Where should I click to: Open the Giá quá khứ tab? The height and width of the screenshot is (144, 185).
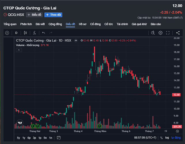tap(139, 24)
